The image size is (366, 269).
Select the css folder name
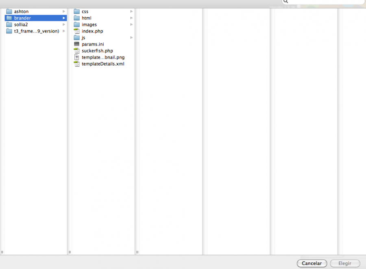click(85, 11)
